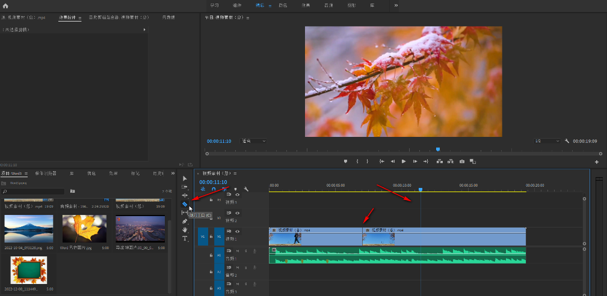Select the Hand tool
Screen dimensions: 607x296
[x=185, y=229]
